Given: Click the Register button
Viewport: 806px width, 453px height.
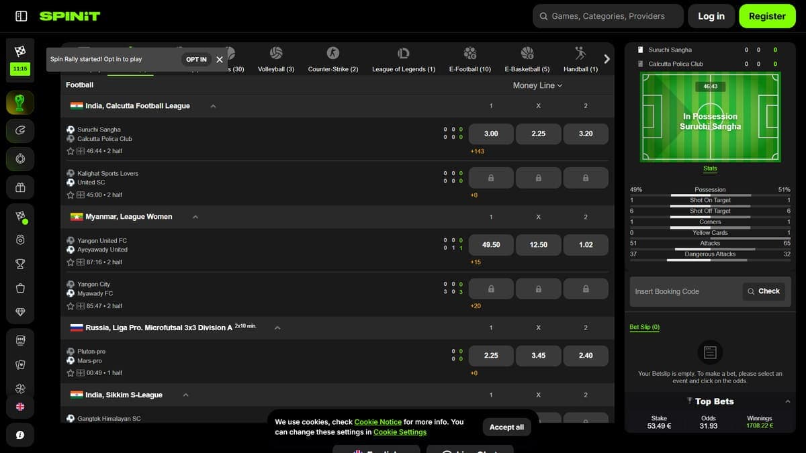Looking at the screenshot, I should click(x=767, y=16).
